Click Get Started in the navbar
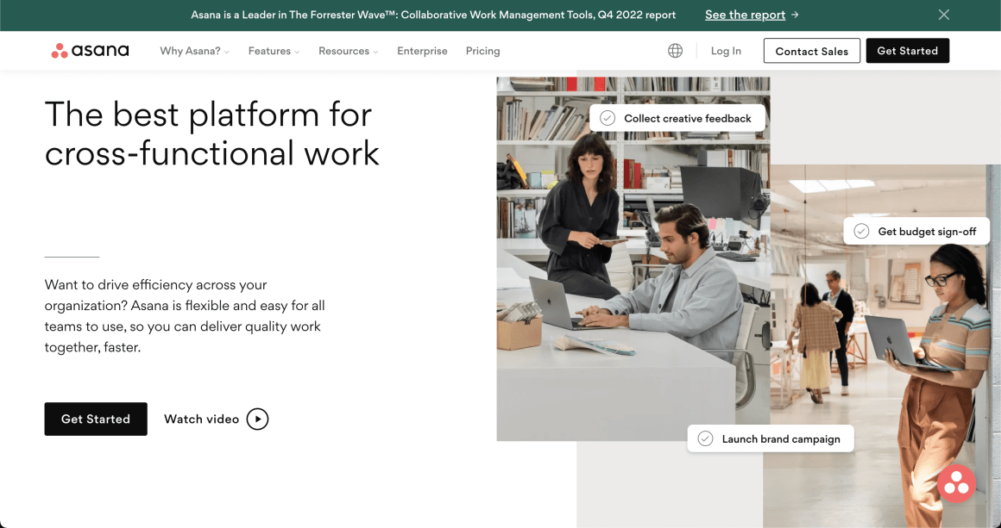This screenshot has width=1001, height=528. [907, 51]
